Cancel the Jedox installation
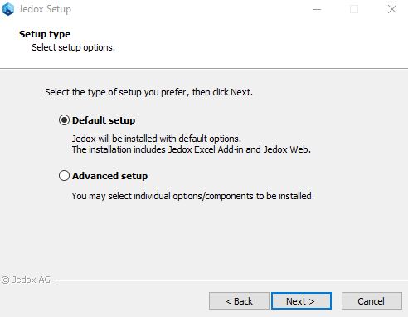The height and width of the screenshot is (317, 408). (x=372, y=301)
